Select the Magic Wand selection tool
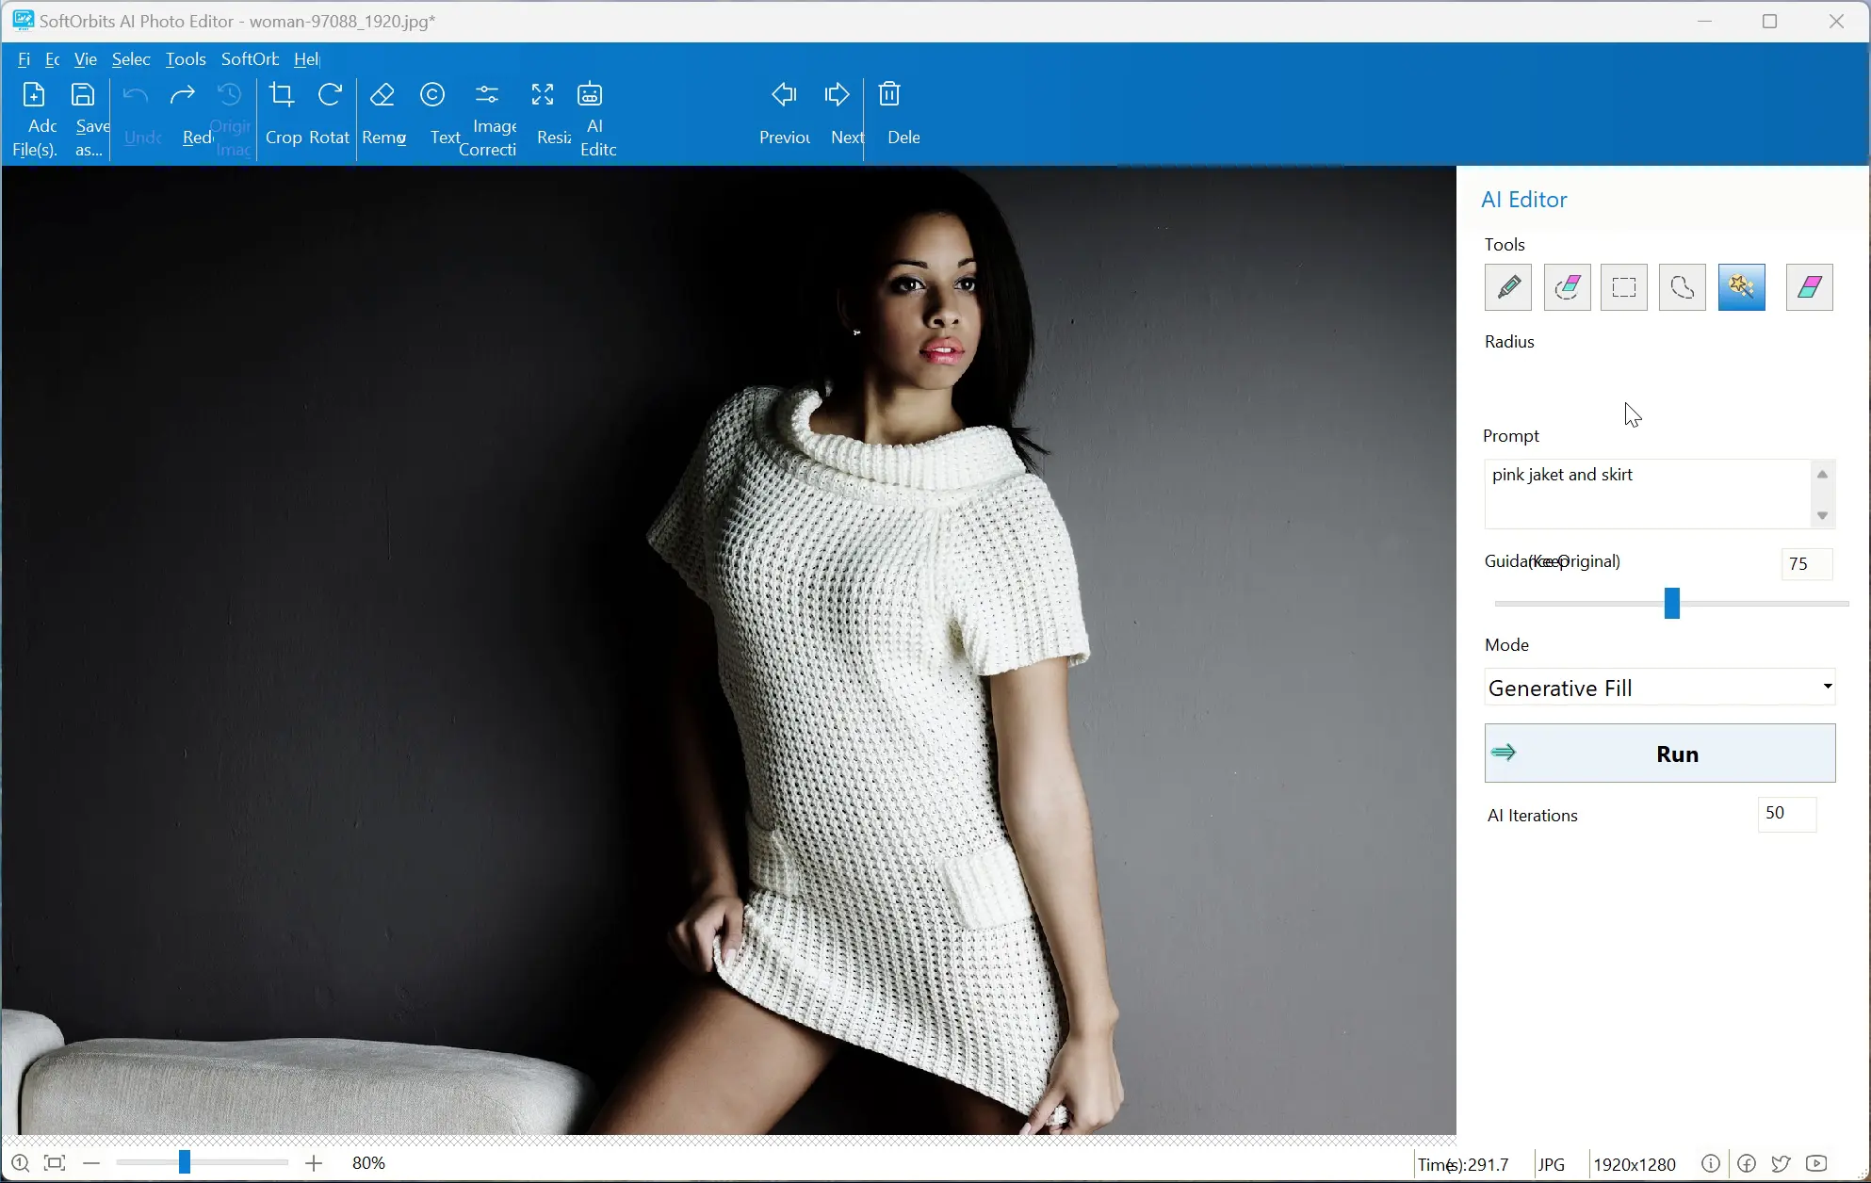The width and height of the screenshot is (1871, 1183). [1742, 286]
